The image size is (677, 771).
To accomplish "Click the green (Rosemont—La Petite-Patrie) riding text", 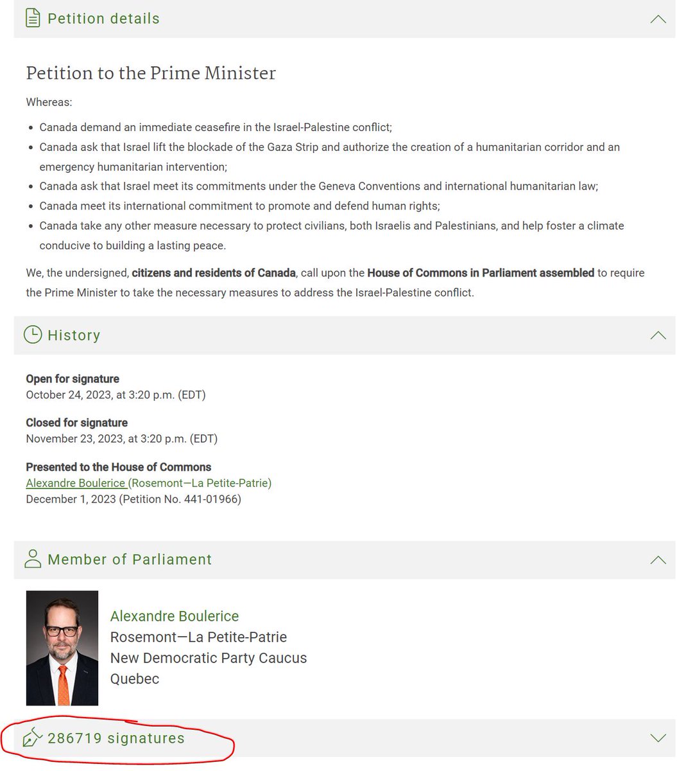I will 201,483.
